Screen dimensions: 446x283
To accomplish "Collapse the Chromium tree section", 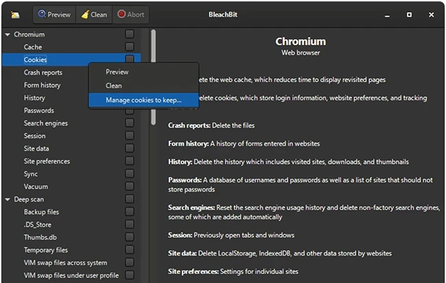I will tap(8, 34).
